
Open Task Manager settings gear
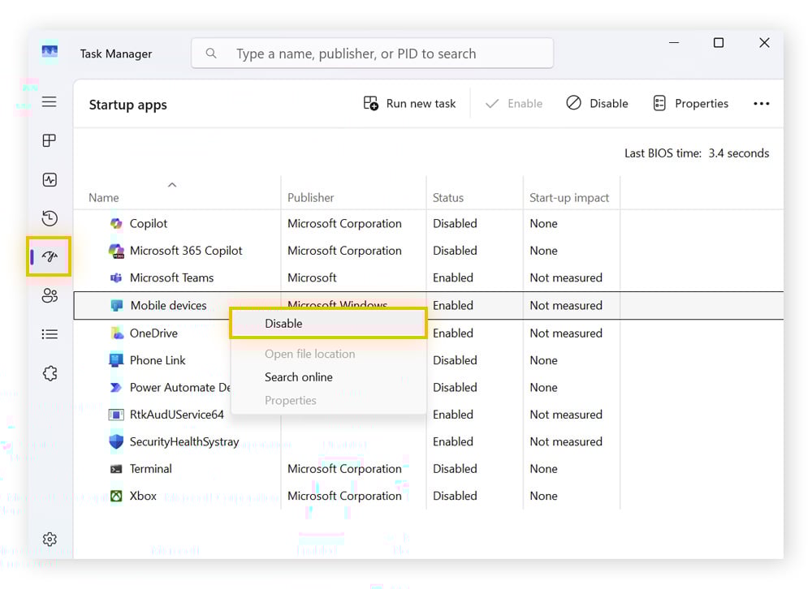50,540
